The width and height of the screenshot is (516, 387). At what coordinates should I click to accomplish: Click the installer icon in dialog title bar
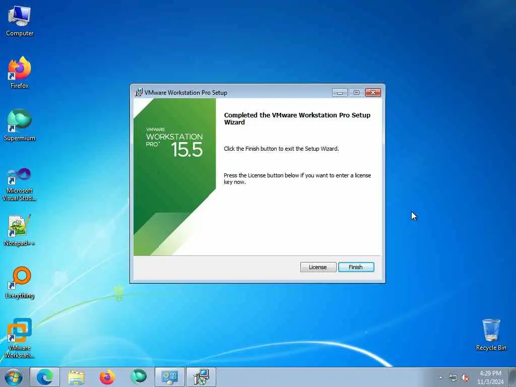click(139, 93)
